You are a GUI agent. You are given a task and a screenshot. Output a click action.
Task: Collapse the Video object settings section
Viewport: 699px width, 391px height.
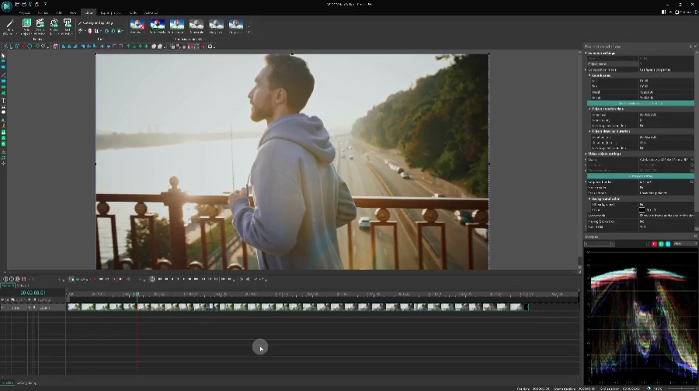[x=584, y=154]
